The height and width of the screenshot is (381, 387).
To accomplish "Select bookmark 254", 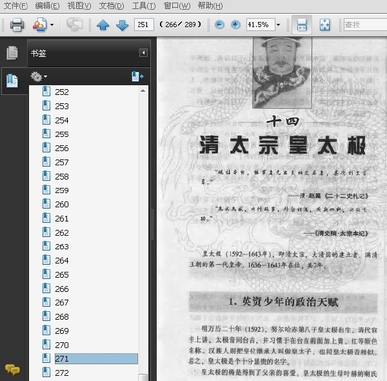I will [x=62, y=120].
